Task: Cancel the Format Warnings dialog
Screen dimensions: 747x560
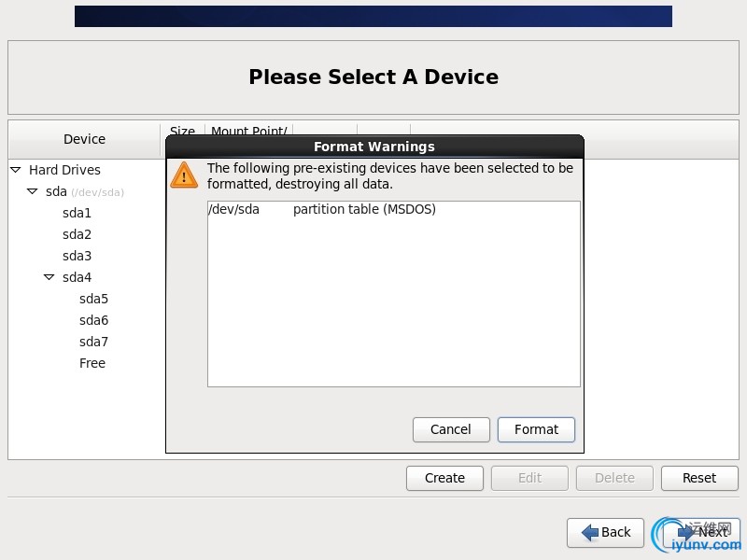Action: [x=451, y=429]
